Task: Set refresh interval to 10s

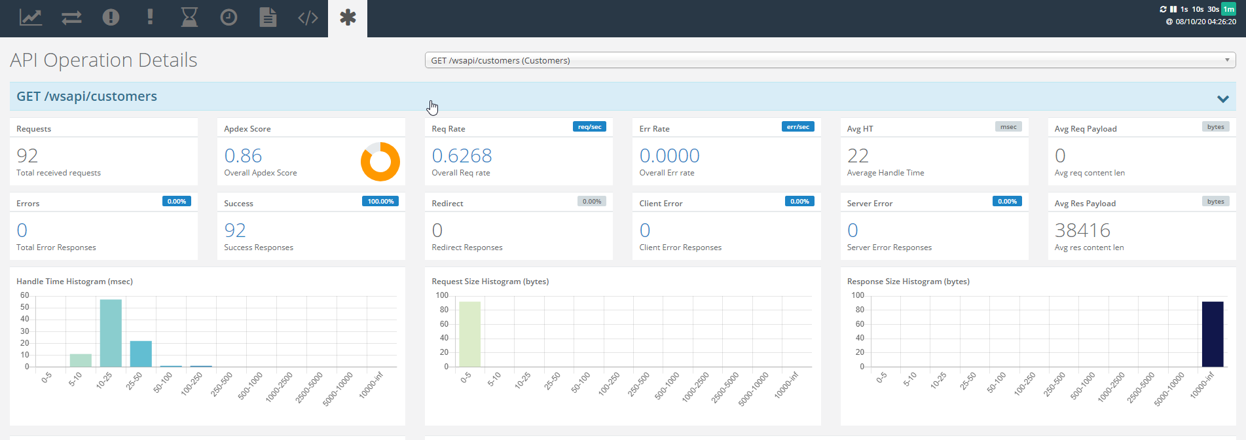Action: pyautogui.click(x=1198, y=9)
